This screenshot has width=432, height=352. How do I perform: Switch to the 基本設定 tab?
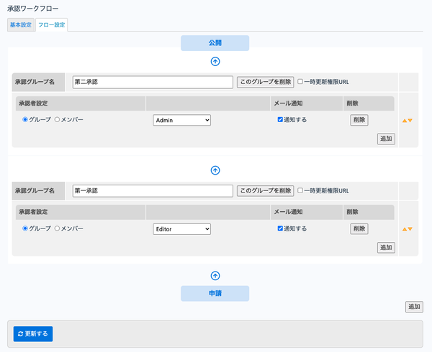pos(21,24)
